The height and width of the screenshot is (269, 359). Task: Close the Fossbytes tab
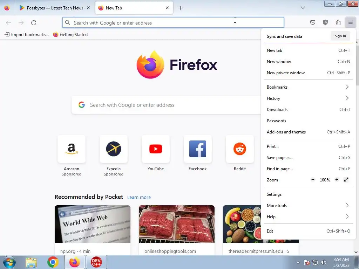tap(88, 8)
